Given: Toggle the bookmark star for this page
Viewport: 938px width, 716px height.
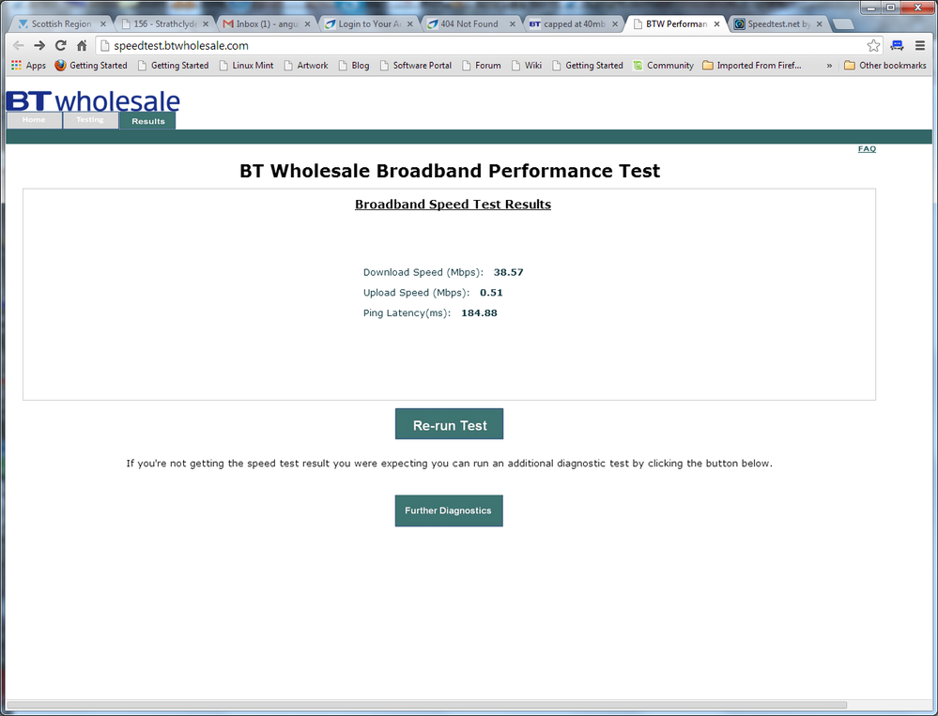Looking at the screenshot, I should tap(873, 44).
